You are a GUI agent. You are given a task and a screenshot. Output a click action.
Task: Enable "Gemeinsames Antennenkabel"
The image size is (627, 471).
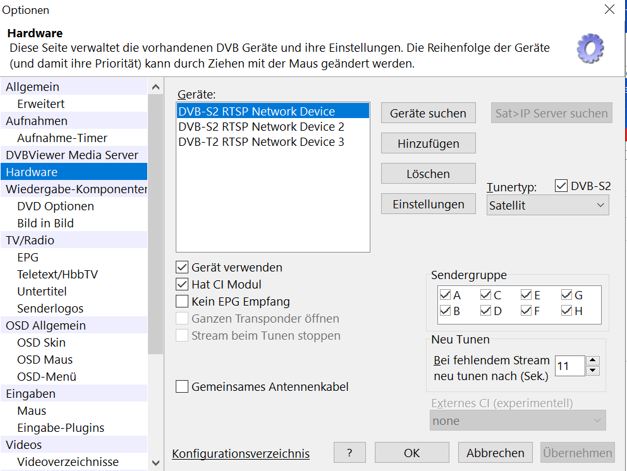tap(182, 387)
